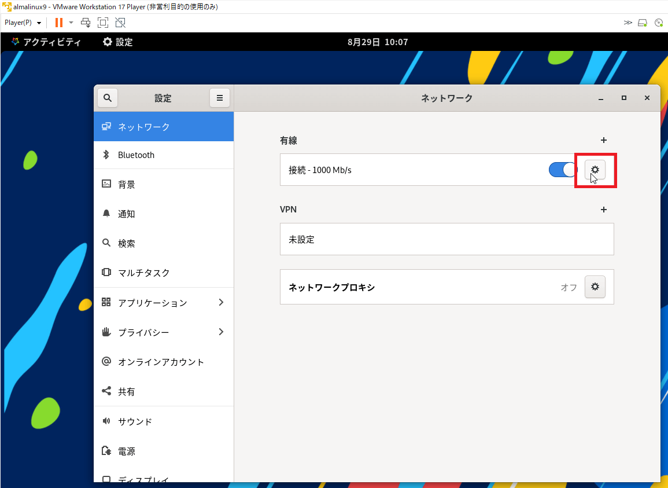Add a new VPN connection

[x=604, y=210]
